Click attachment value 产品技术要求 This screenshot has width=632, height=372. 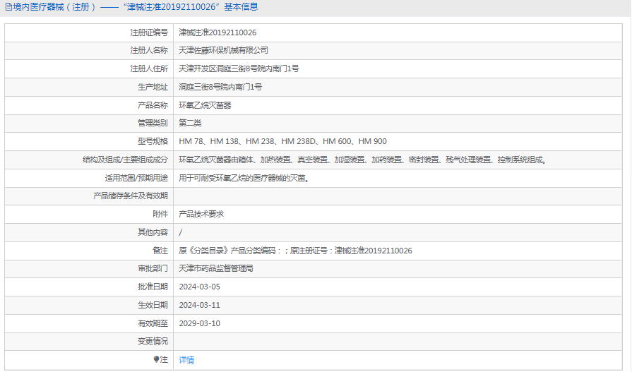click(201, 215)
